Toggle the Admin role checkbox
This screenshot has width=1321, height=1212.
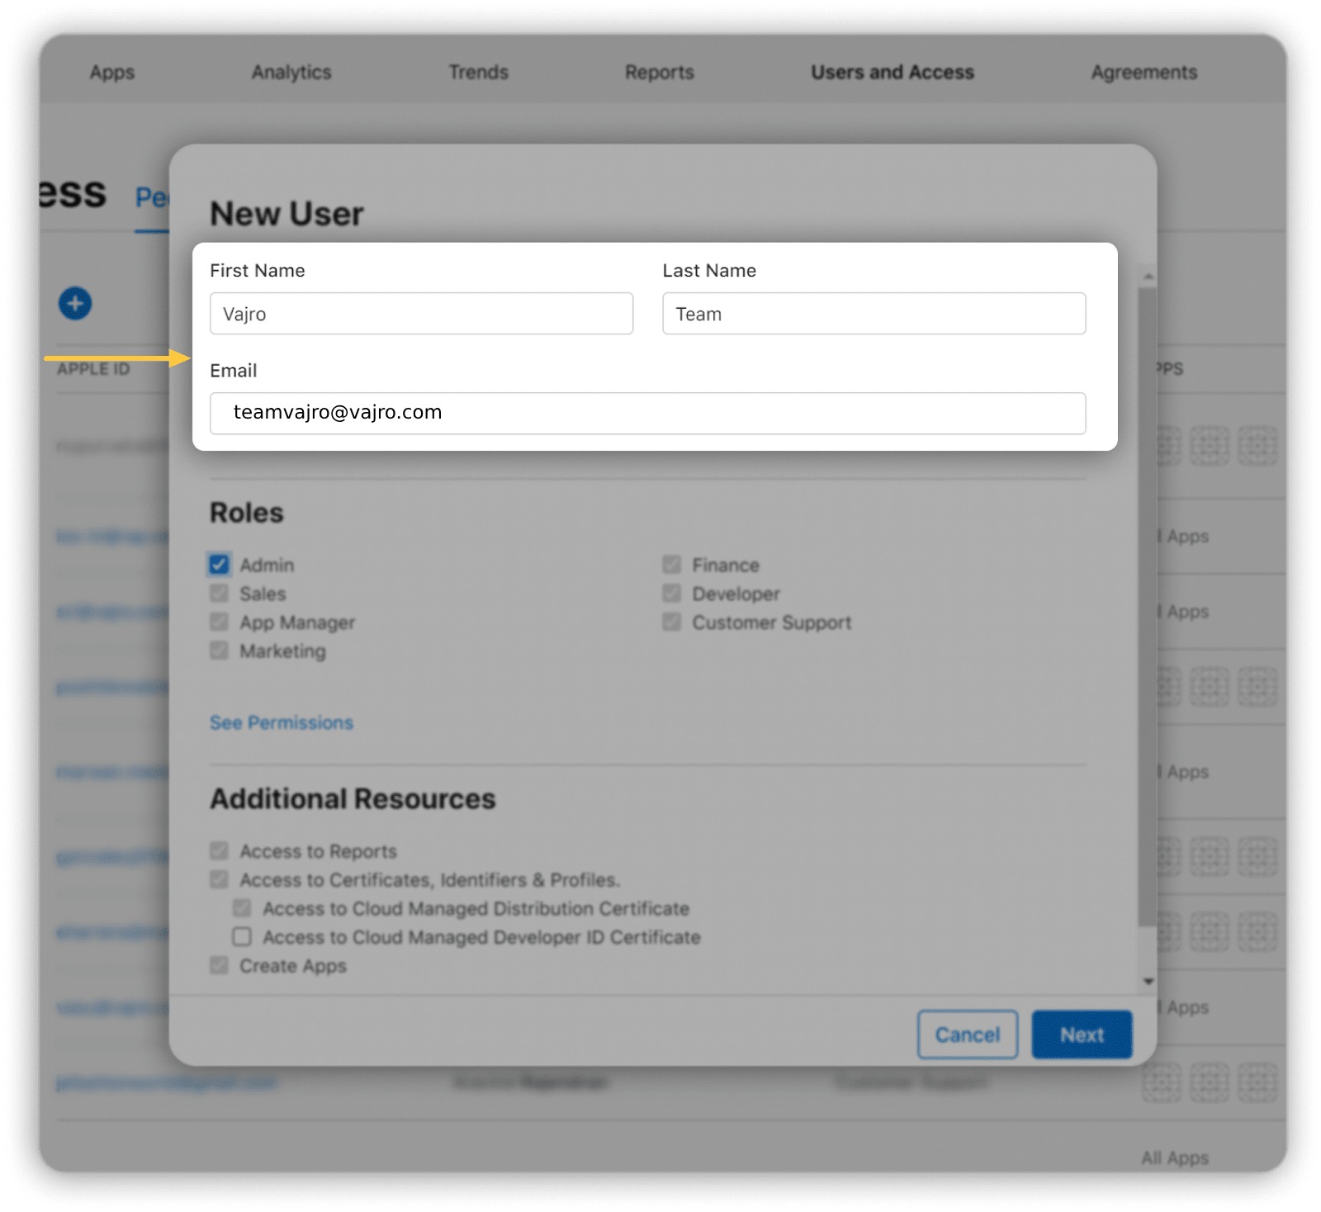coord(219,565)
